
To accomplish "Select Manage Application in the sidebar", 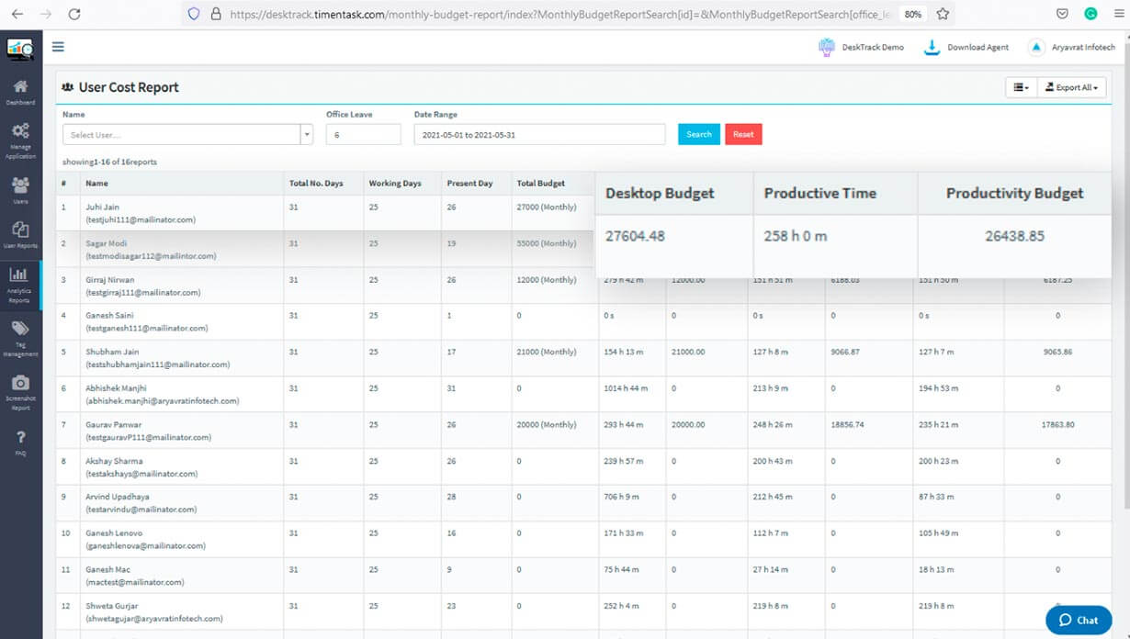I will tap(20, 136).
